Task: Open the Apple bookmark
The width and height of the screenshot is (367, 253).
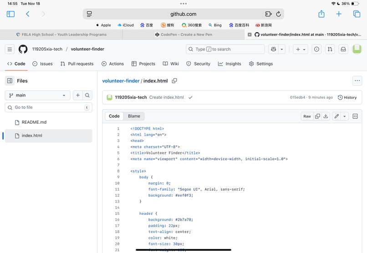Action: [x=103, y=25]
